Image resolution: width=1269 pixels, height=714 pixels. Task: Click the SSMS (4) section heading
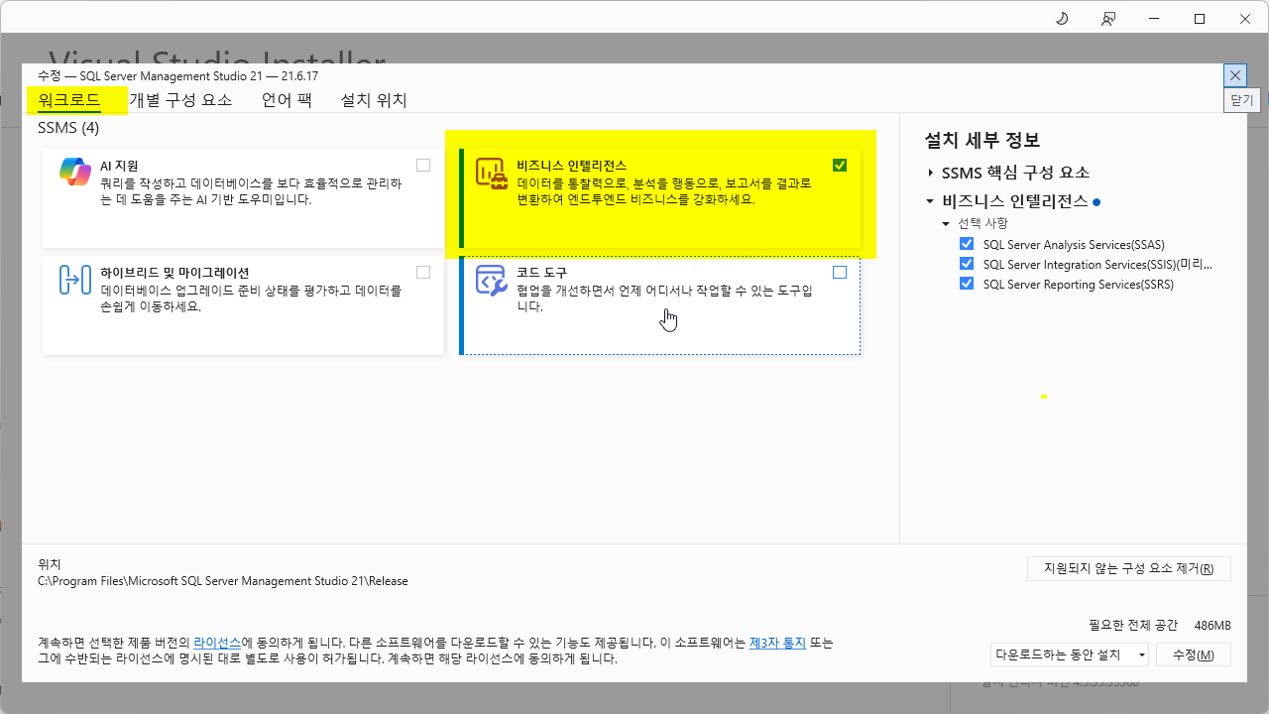(68, 128)
